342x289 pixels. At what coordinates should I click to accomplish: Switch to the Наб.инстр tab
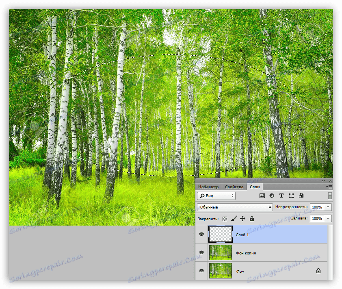208,187
